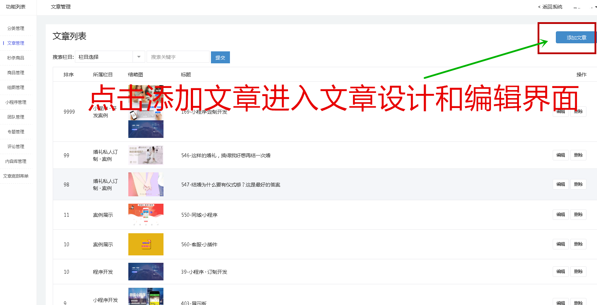Open 文章底部菜单 sidebar item
The image size is (597, 305).
pos(16,176)
